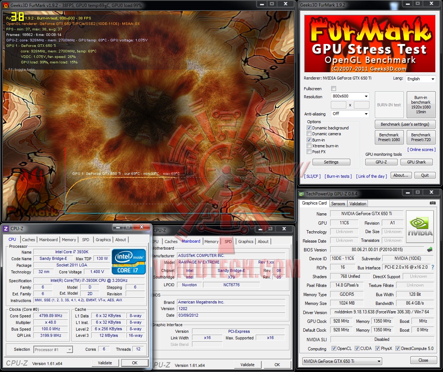Screen dimensions: 443x372
Task: Toggle the CUDA computing checkbox
Action: (357, 349)
